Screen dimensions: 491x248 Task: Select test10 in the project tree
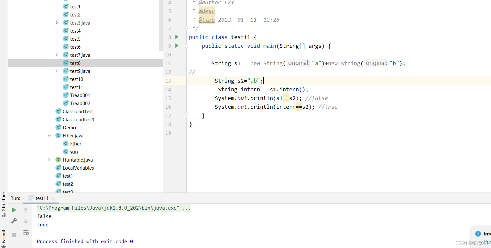coord(77,79)
